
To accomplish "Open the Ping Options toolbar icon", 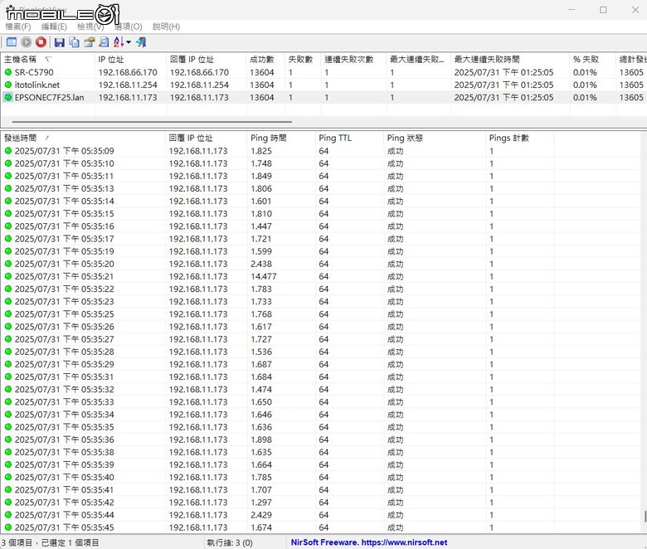I will pyautogui.click(x=12, y=42).
